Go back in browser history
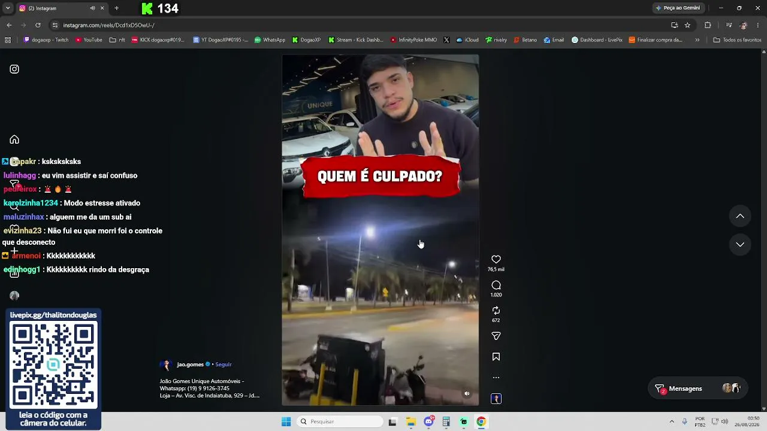 click(9, 25)
